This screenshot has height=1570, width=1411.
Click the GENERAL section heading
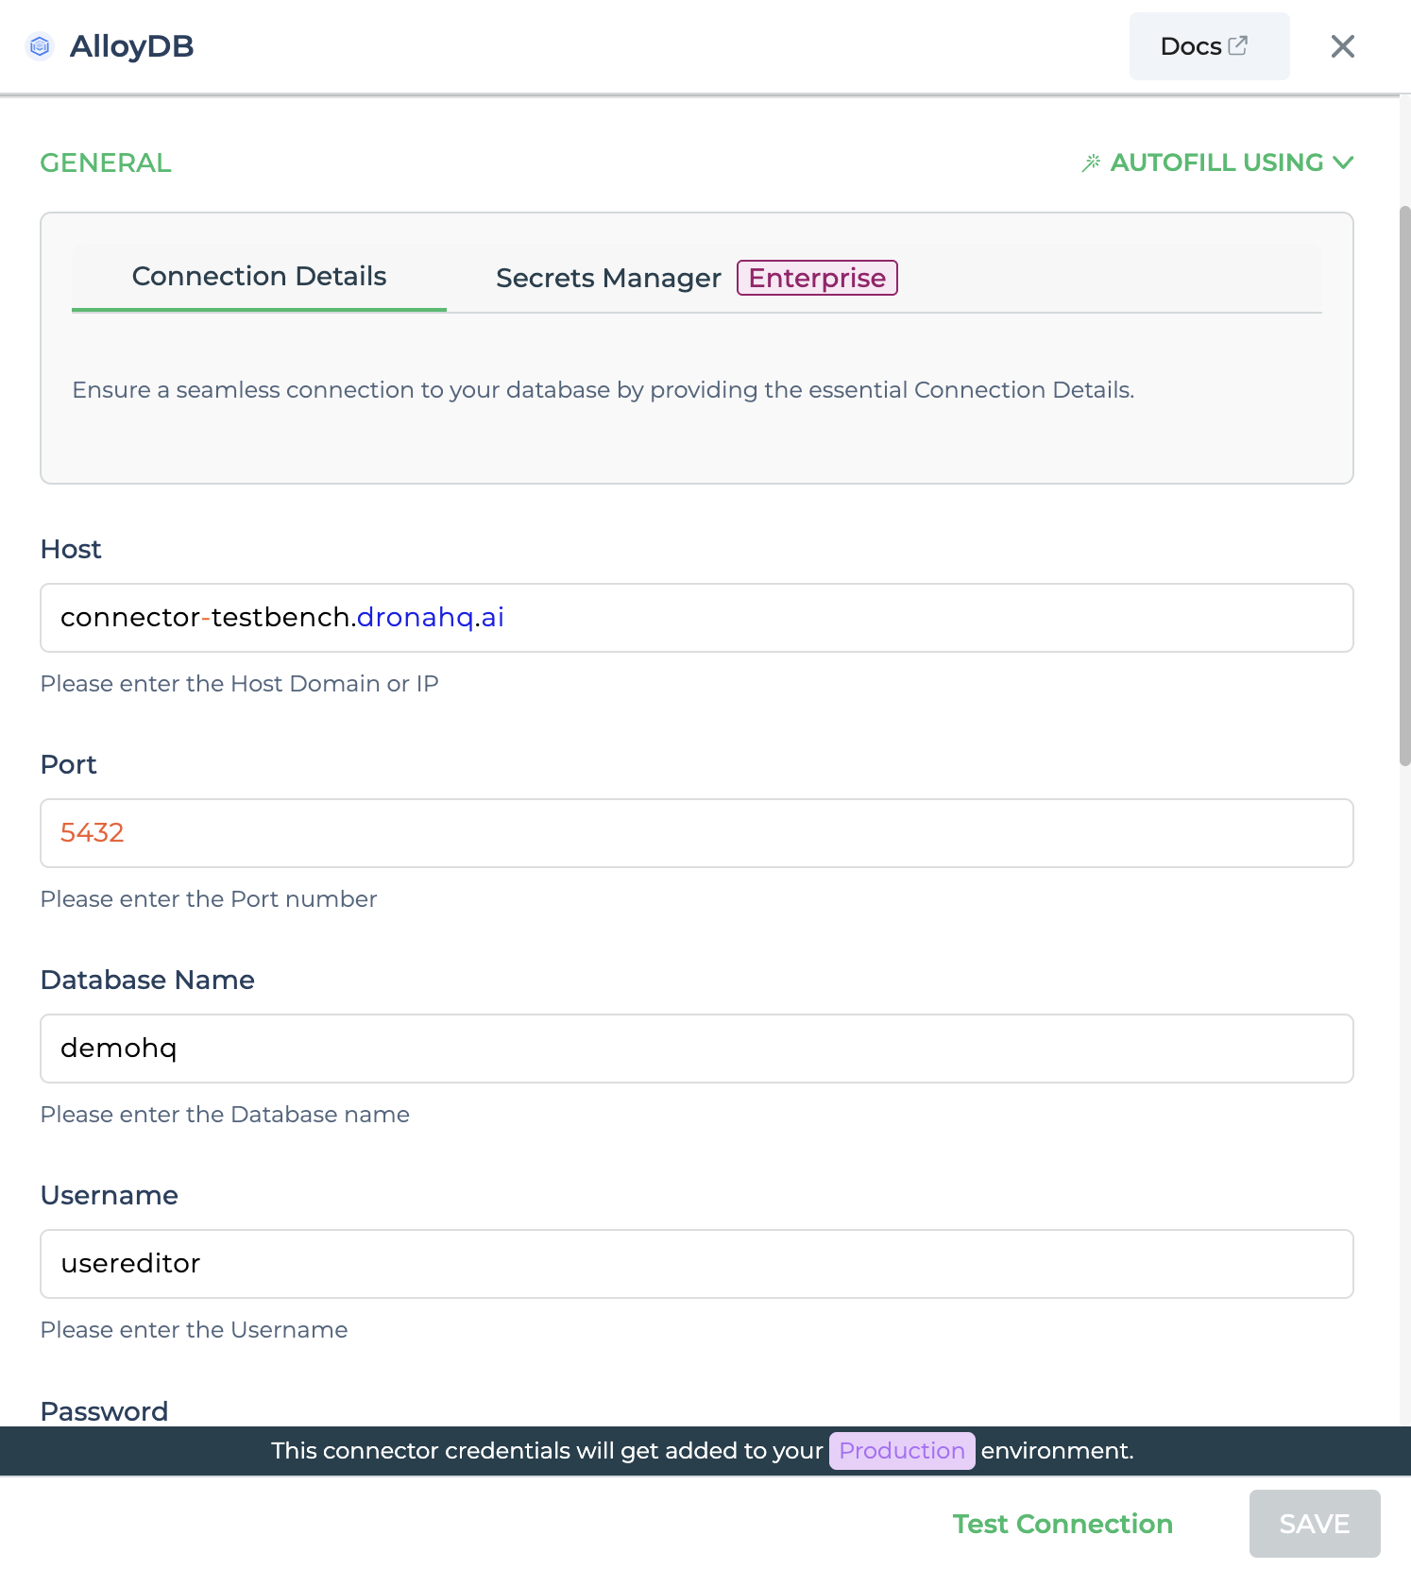106,162
